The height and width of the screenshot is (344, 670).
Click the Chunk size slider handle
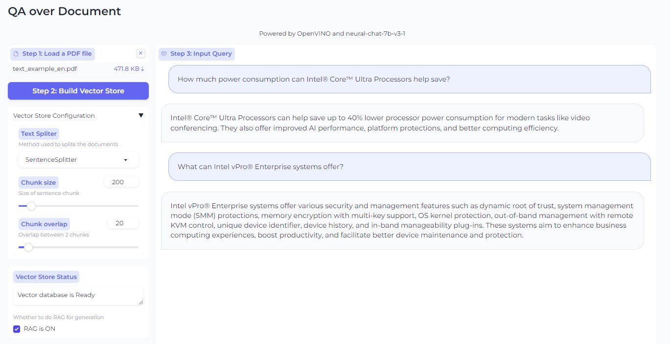click(x=31, y=206)
